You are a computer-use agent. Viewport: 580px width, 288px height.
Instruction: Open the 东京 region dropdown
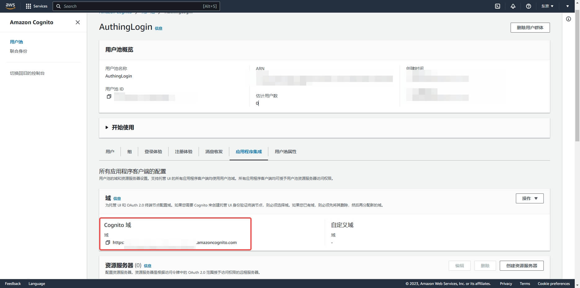pyautogui.click(x=547, y=6)
